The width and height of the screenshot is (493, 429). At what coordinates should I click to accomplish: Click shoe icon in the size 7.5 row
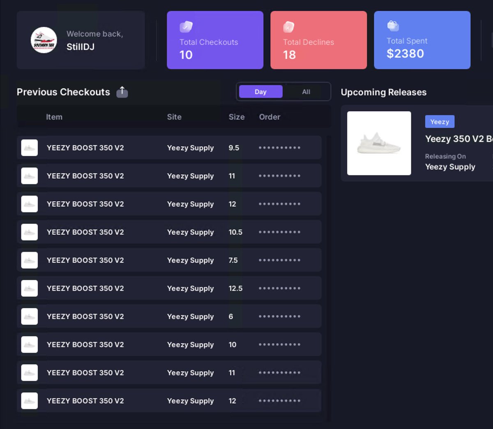point(30,260)
